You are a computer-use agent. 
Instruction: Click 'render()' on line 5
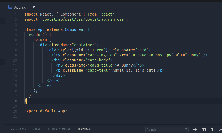38,35
